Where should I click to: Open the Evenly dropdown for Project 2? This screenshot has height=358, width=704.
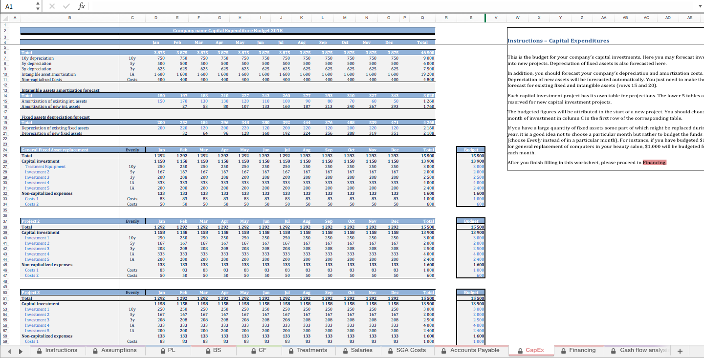132,222
